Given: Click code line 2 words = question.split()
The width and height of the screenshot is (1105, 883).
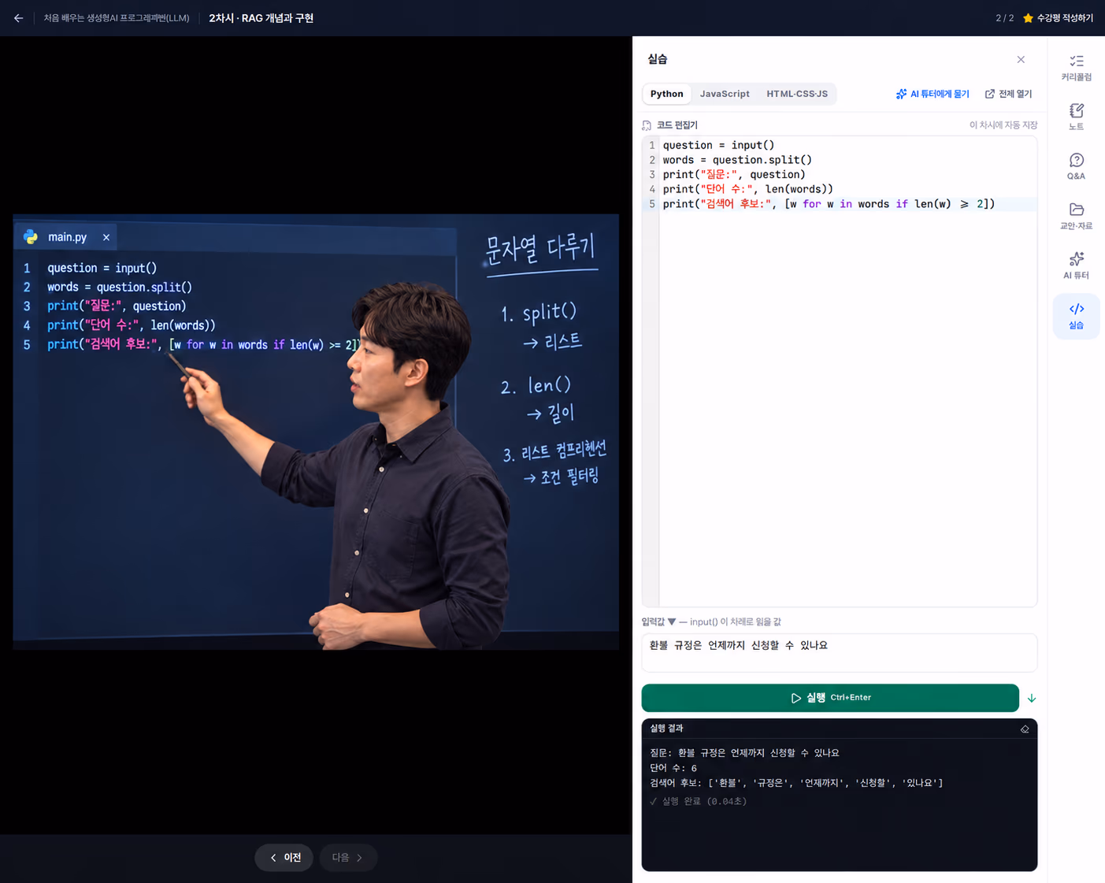Looking at the screenshot, I should pyautogui.click(x=737, y=160).
